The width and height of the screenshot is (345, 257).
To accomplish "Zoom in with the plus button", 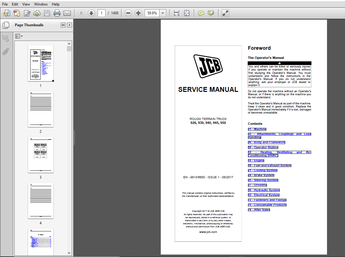I will 138,13.
